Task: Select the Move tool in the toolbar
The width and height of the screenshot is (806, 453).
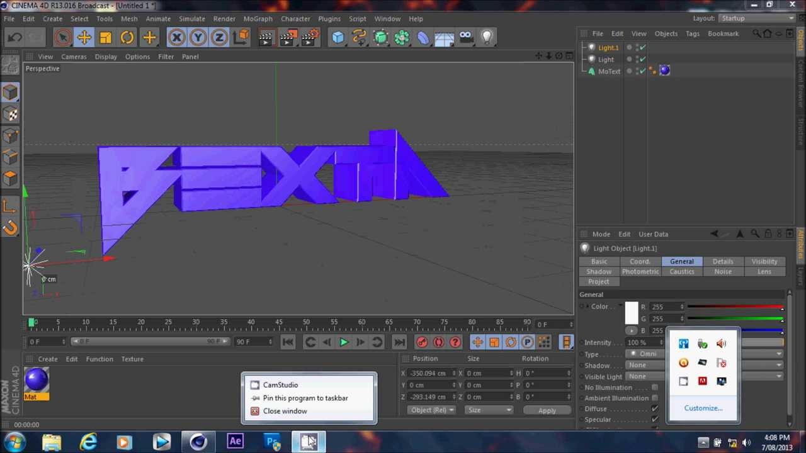Action: click(84, 38)
